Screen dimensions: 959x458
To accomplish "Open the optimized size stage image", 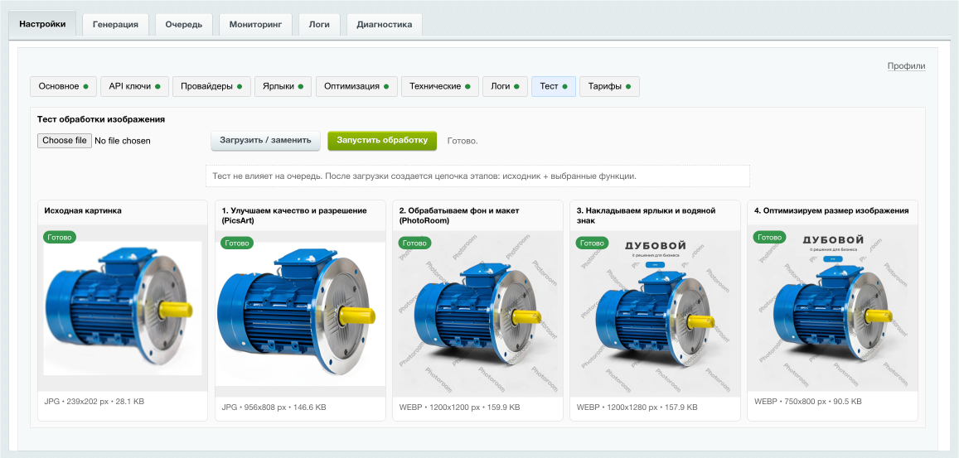I will [832, 309].
